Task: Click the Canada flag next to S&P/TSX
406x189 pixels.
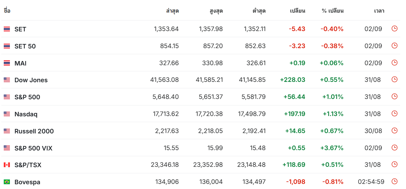Action: pos(7,165)
